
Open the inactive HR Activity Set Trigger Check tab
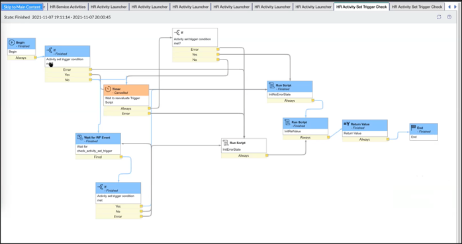(x=417, y=7)
